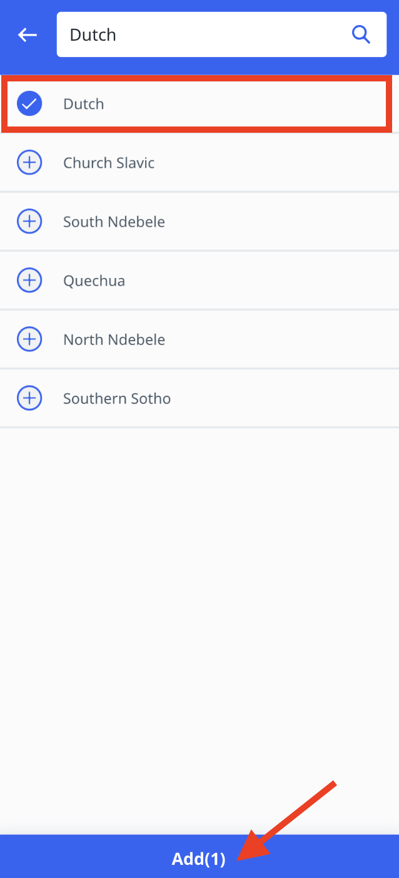Tap blank space in the Dutch row

(244, 104)
